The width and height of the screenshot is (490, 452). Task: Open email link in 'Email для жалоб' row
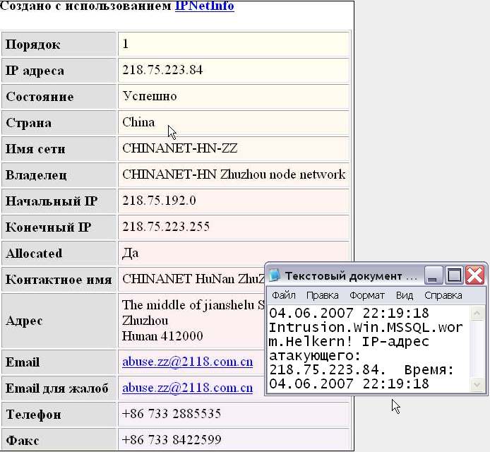(187, 388)
